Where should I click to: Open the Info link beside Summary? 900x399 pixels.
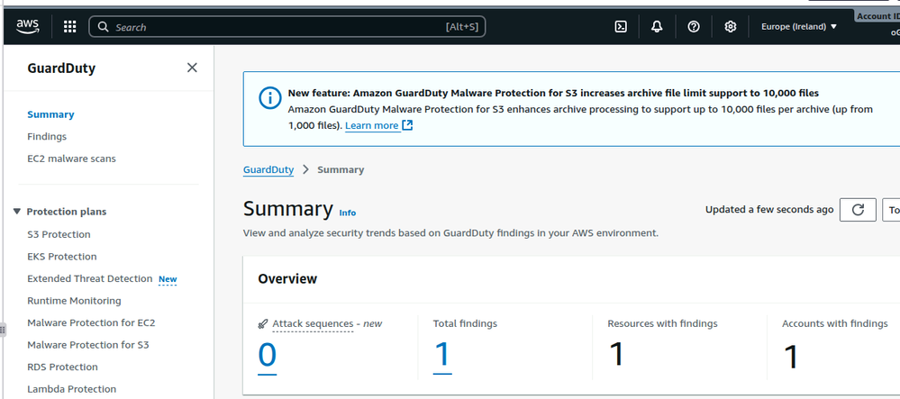[x=347, y=213]
